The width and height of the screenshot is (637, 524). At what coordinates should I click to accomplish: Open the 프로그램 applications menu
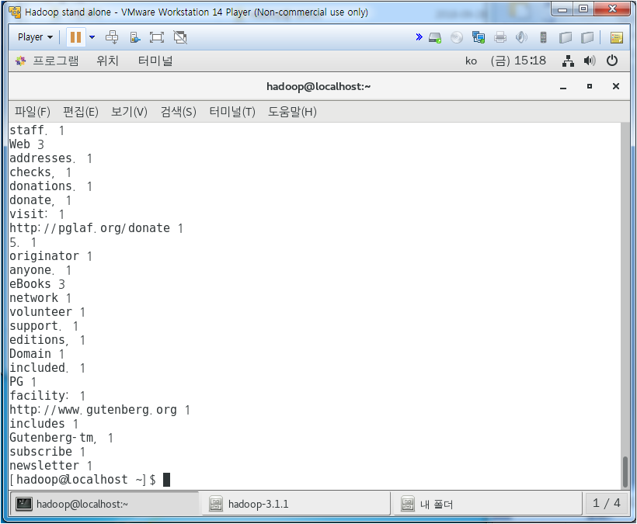click(55, 61)
